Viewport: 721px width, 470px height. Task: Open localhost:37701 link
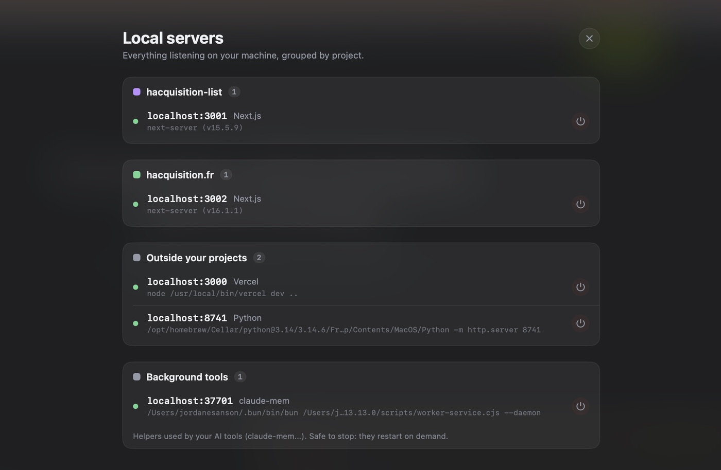pos(190,401)
